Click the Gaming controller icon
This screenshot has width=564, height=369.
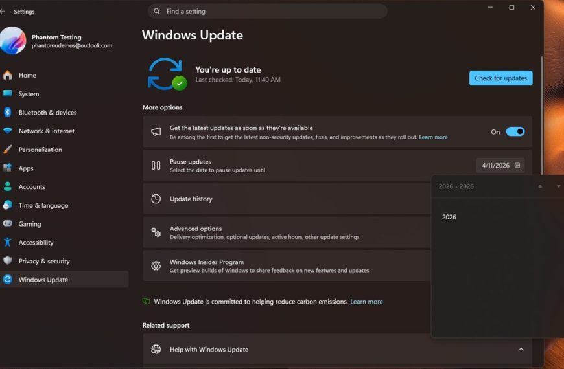pos(8,223)
